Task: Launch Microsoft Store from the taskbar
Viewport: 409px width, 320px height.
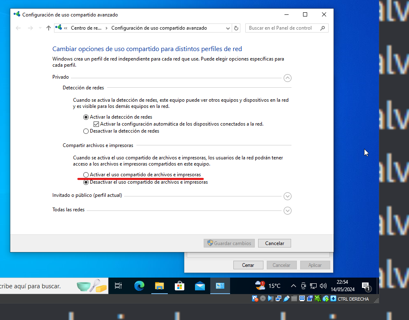Action: pyautogui.click(x=179, y=285)
